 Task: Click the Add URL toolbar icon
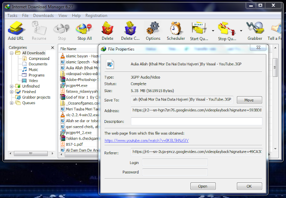[x=16, y=31]
